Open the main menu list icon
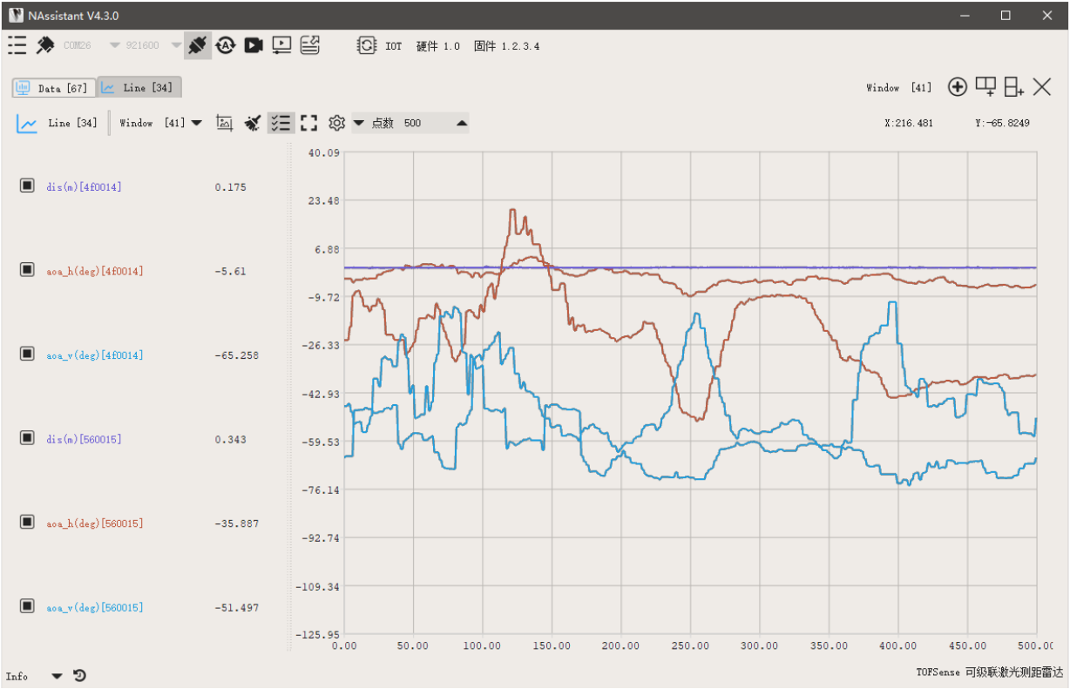Image resolution: width=1070 pixels, height=689 pixels. tap(17, 44)
